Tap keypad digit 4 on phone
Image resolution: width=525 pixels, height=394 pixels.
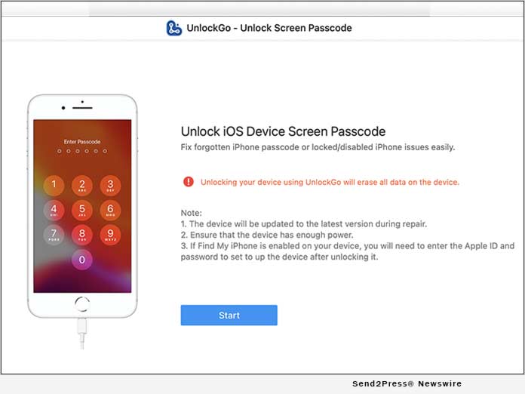pyautogui.click(x=54, y=210)
